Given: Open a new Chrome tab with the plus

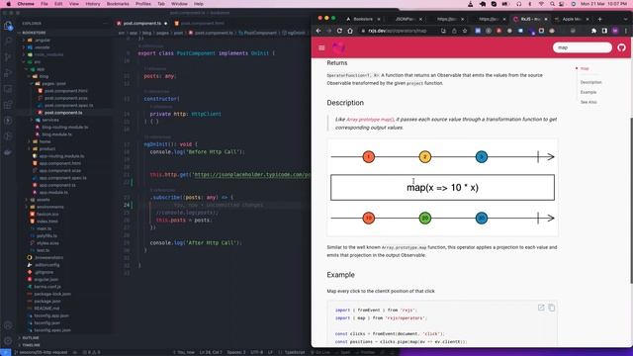Looking at the screenshot, I should [x=600, y=19].
